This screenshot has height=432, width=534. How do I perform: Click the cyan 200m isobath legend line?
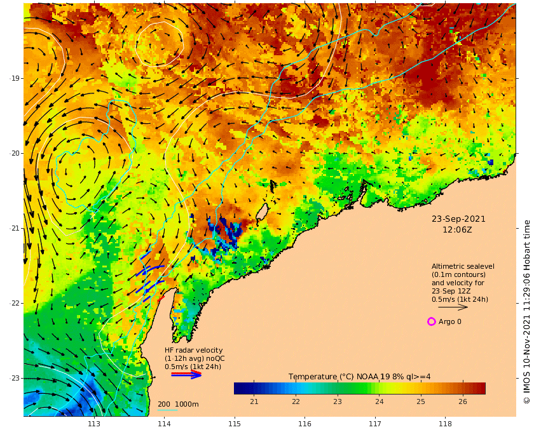coord(167,410)
